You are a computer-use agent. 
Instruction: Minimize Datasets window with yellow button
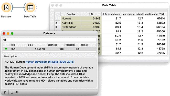(8, 33)
